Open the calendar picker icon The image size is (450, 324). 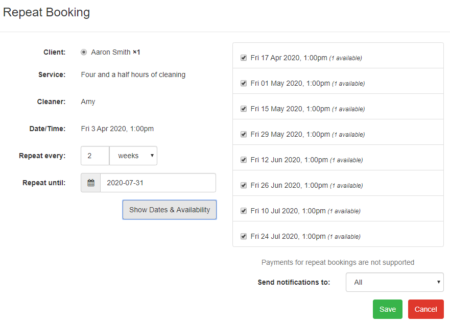coord(91,183)
